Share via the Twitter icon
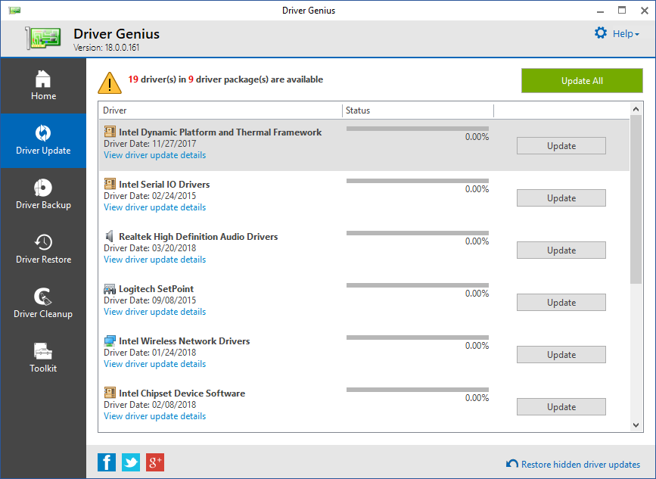656x479 pixels. pos(131,462)
